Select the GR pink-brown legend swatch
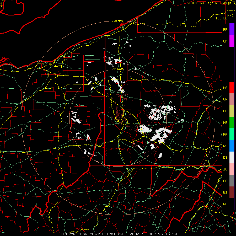Image resolution: width=236 pixels, height=236 pixels. click(x=232, y=99)
